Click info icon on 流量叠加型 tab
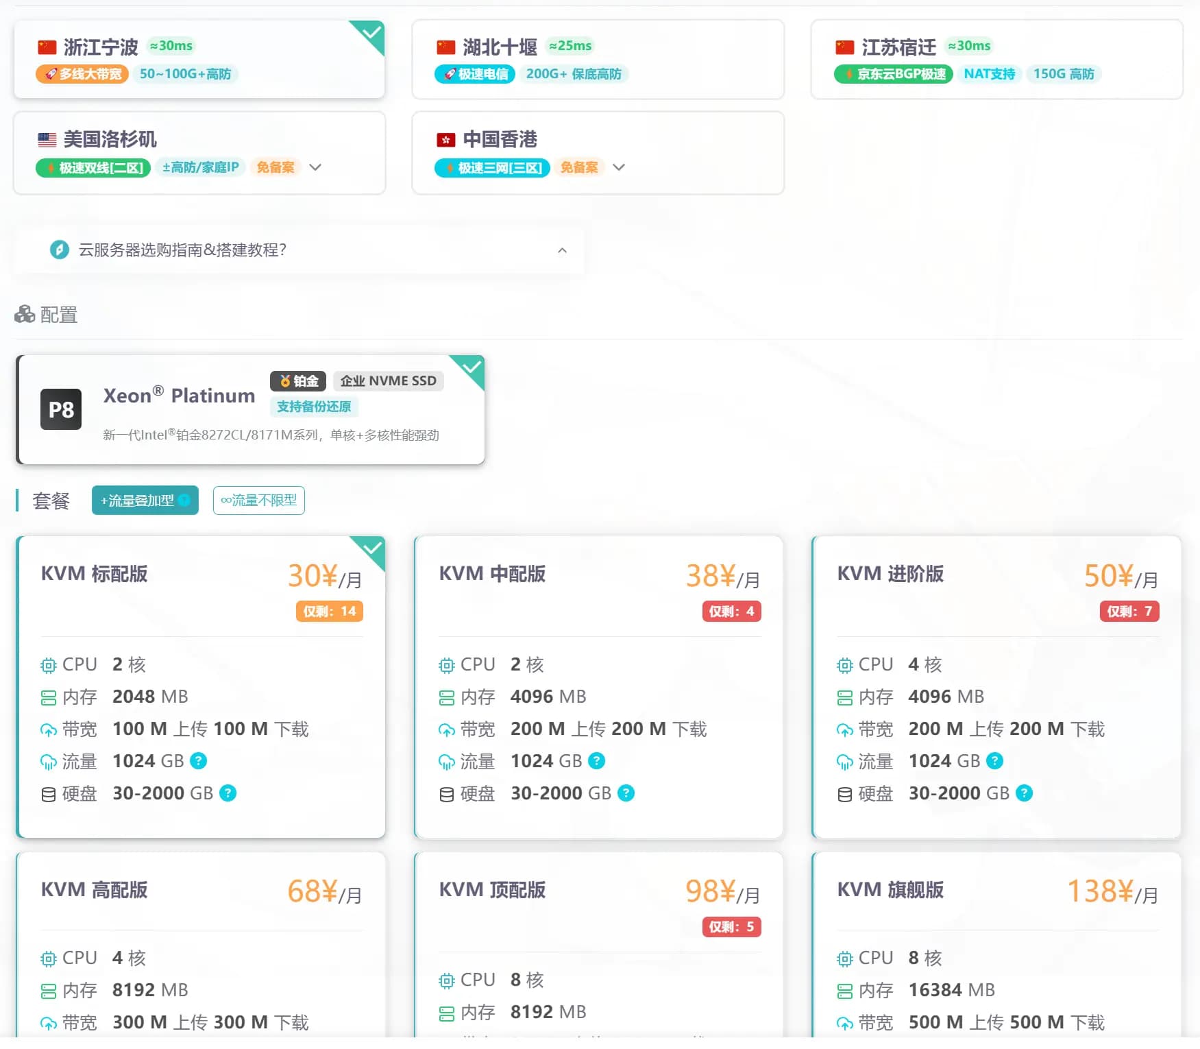This screenshot has width=1200, height=1049. click(x=184, y=501)
